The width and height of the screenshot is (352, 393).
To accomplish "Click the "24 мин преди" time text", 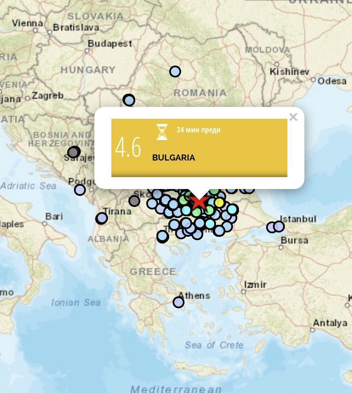I will (199, 130).
